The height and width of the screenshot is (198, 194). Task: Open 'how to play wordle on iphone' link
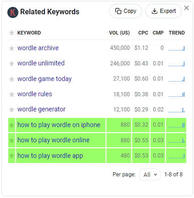coord(59,125)
